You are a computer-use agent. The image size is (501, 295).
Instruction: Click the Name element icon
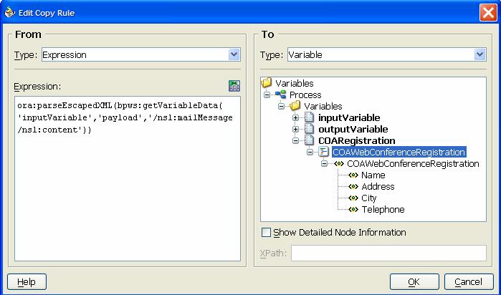pyautogui.click(x=353, y=175)
